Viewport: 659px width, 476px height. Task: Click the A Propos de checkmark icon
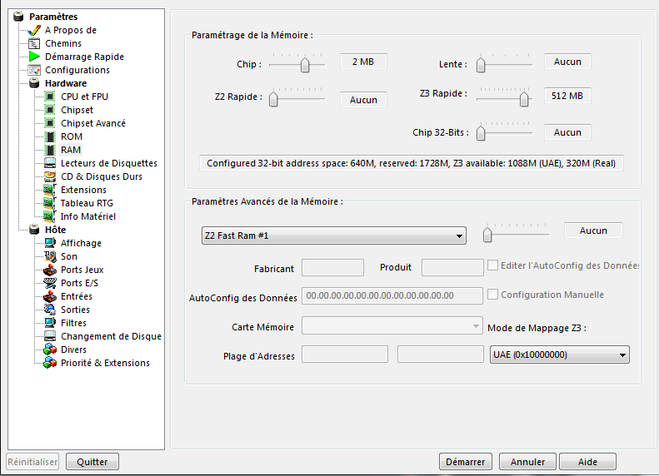tap(34, 30)
